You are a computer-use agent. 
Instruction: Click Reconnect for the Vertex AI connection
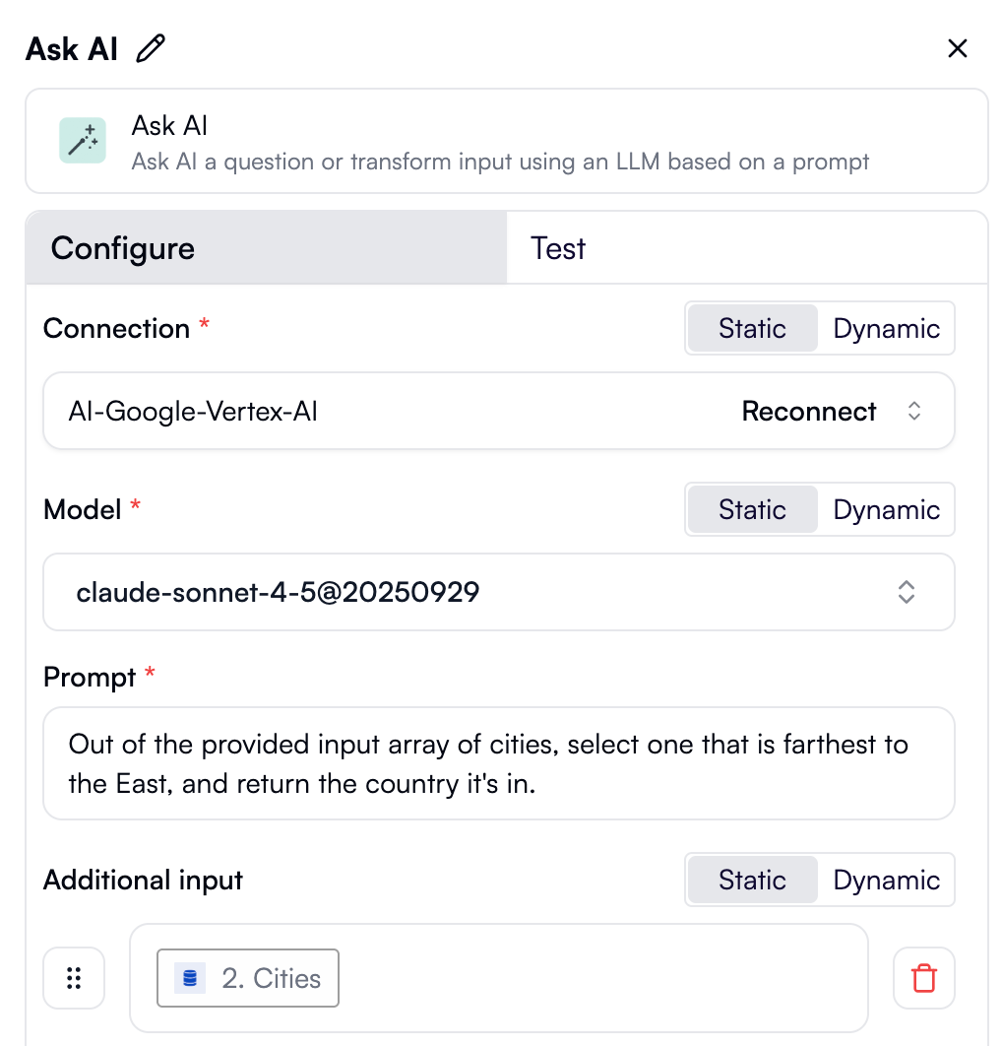coord(809,411)
